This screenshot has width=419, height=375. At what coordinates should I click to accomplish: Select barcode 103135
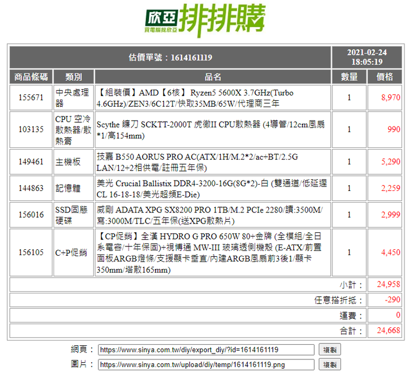(x=31, y=130)
